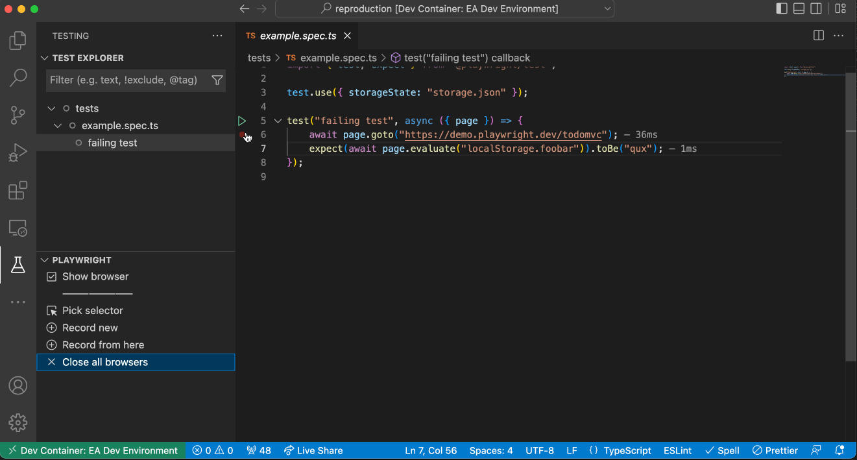The height and width of the screenshot is (460, 857).
Task: Select the failing test tree item
Action: pos(136,143)
